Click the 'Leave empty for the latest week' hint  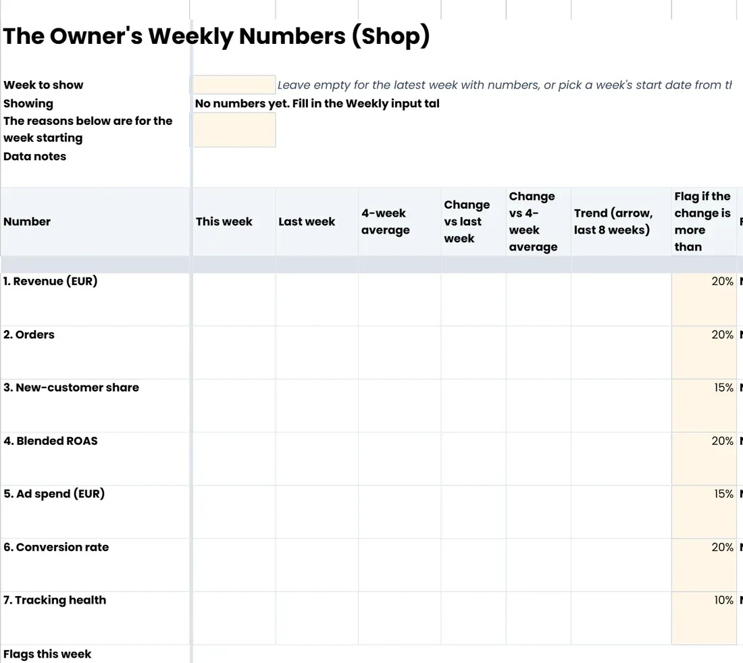[505, 85]
